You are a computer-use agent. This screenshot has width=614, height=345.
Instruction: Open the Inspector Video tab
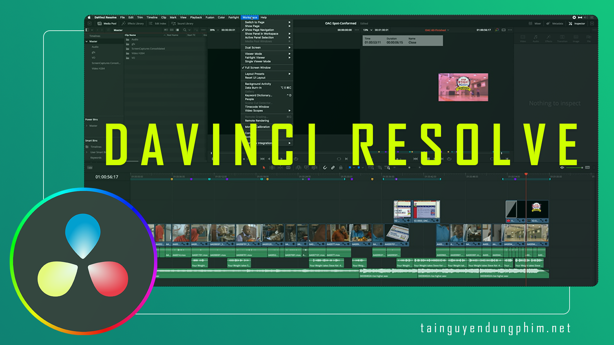point(523,39)
